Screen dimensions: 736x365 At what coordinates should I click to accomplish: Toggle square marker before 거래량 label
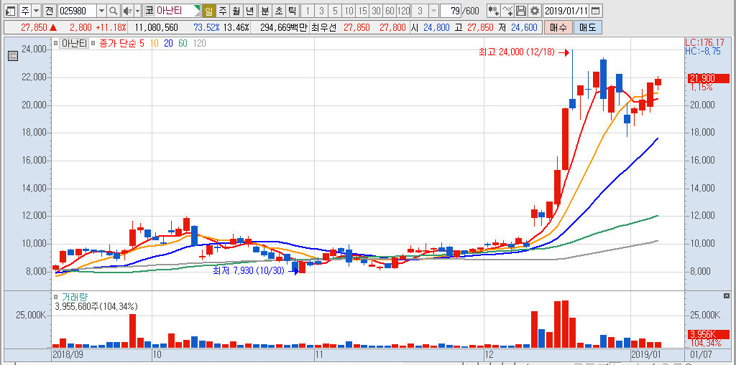coord(55,297)
